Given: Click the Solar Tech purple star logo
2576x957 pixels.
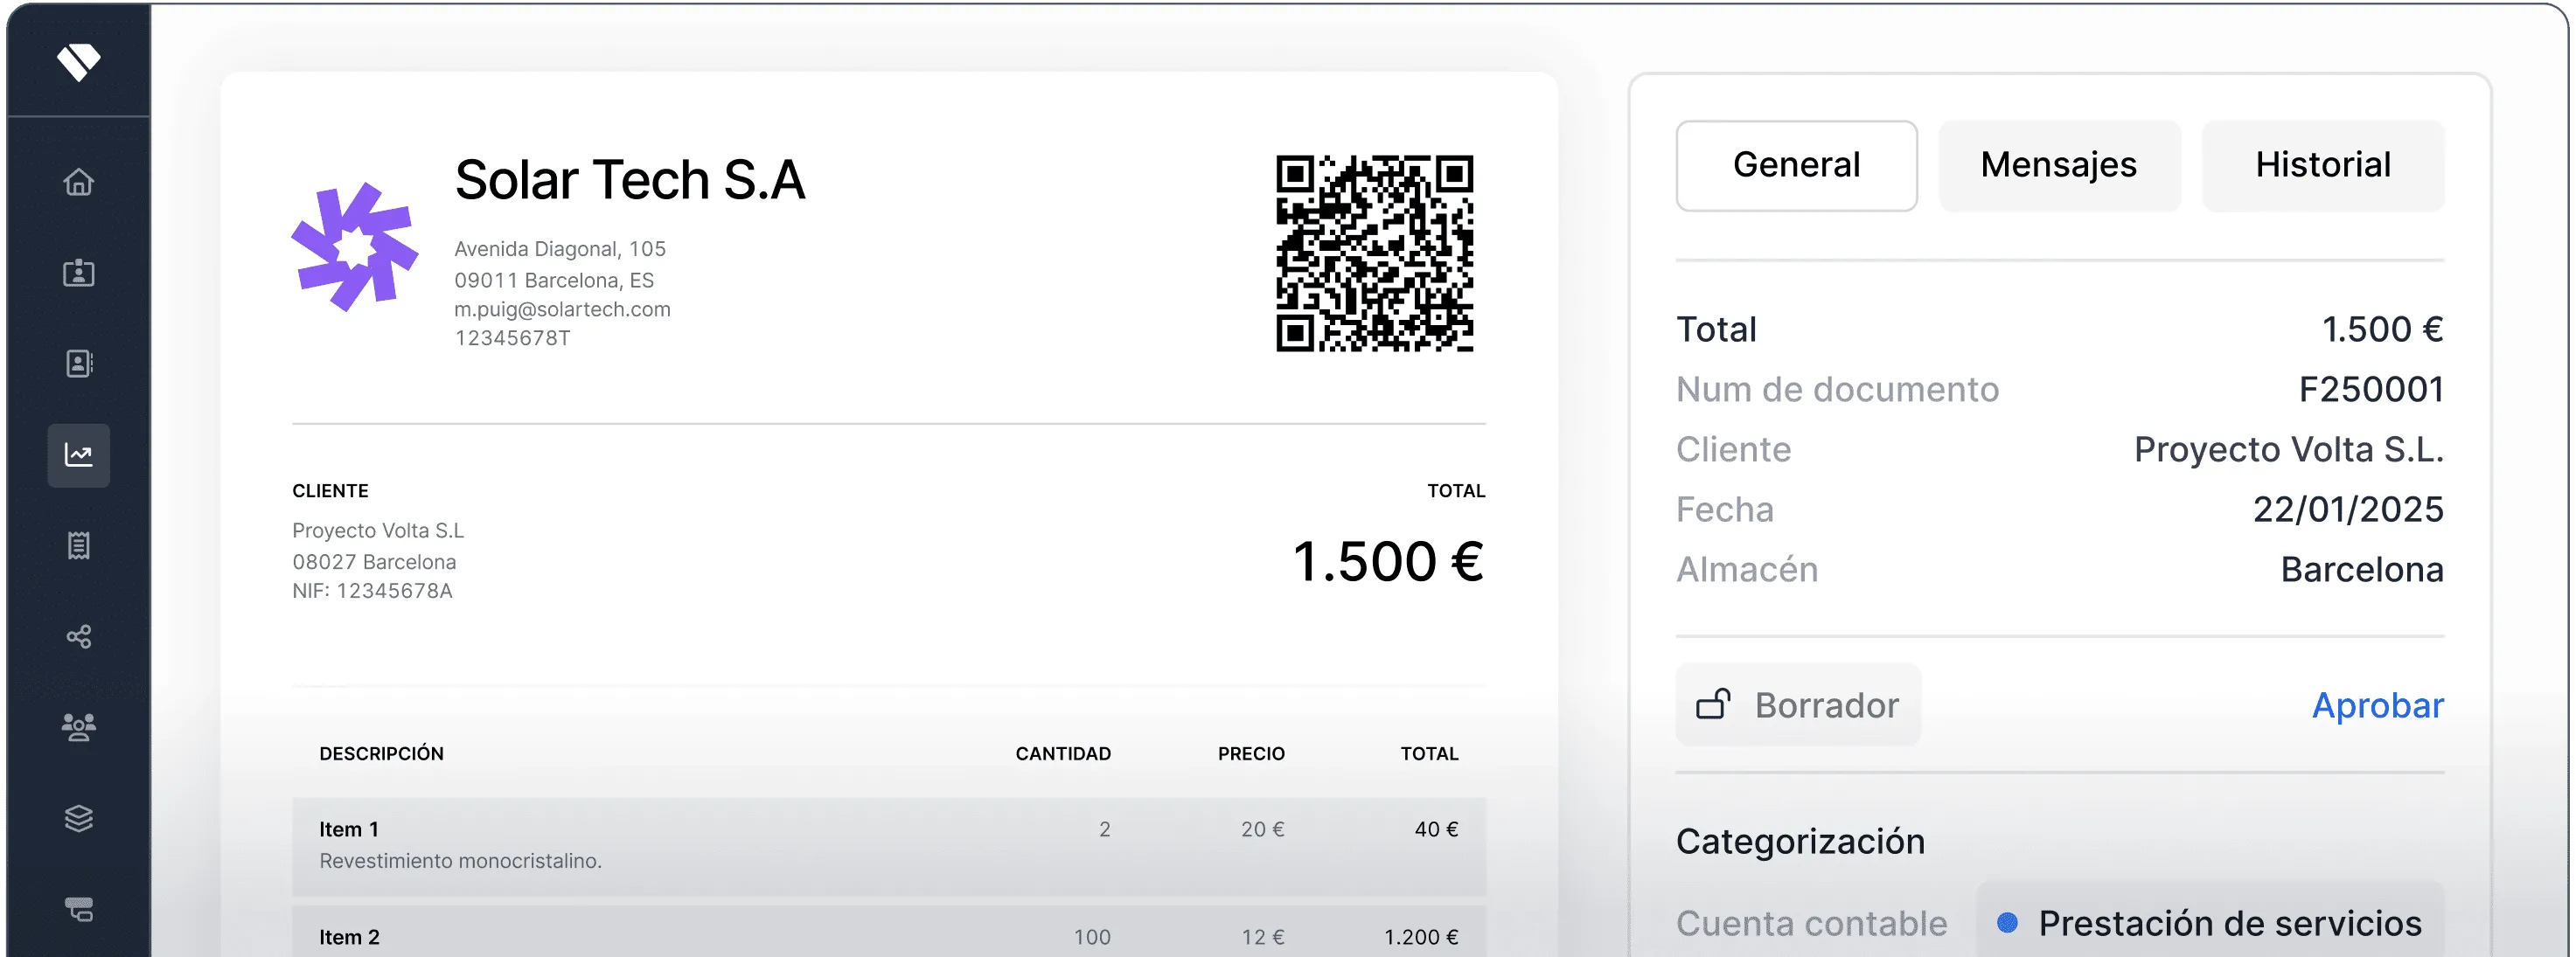Looking at the screenshot, I should tap(355, 247).
